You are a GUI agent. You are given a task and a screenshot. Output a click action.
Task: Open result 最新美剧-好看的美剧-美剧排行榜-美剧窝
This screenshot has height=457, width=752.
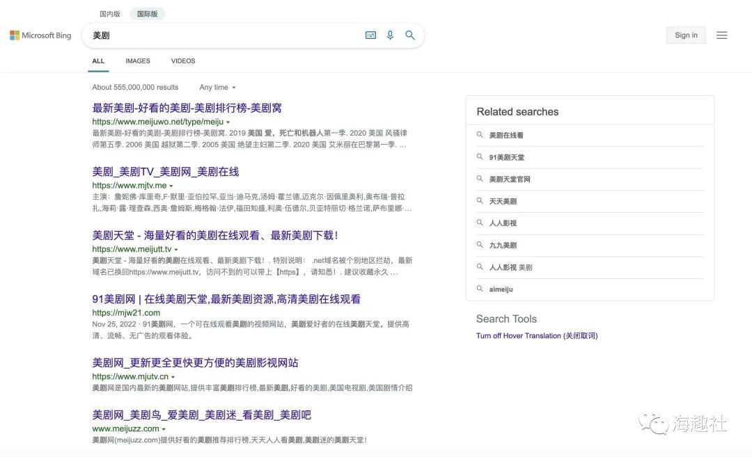pyautogui.click(x=187, y=109)
